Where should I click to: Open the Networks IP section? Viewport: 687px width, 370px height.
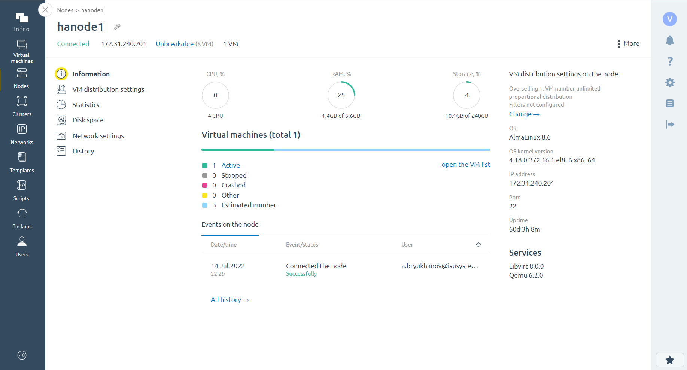click(22, 134)
